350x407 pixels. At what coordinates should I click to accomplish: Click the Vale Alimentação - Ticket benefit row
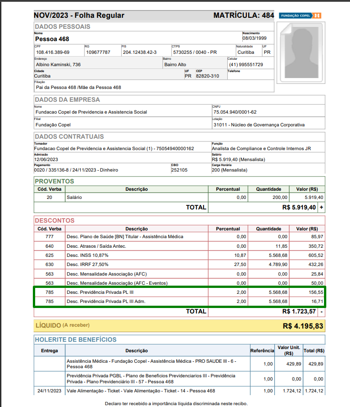[179, 391]
